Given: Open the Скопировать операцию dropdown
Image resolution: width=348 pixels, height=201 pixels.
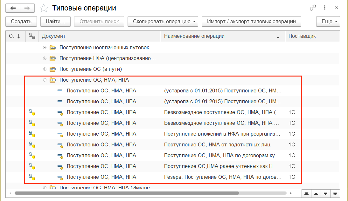Looking at the screenshot, I should coord(163,22).
